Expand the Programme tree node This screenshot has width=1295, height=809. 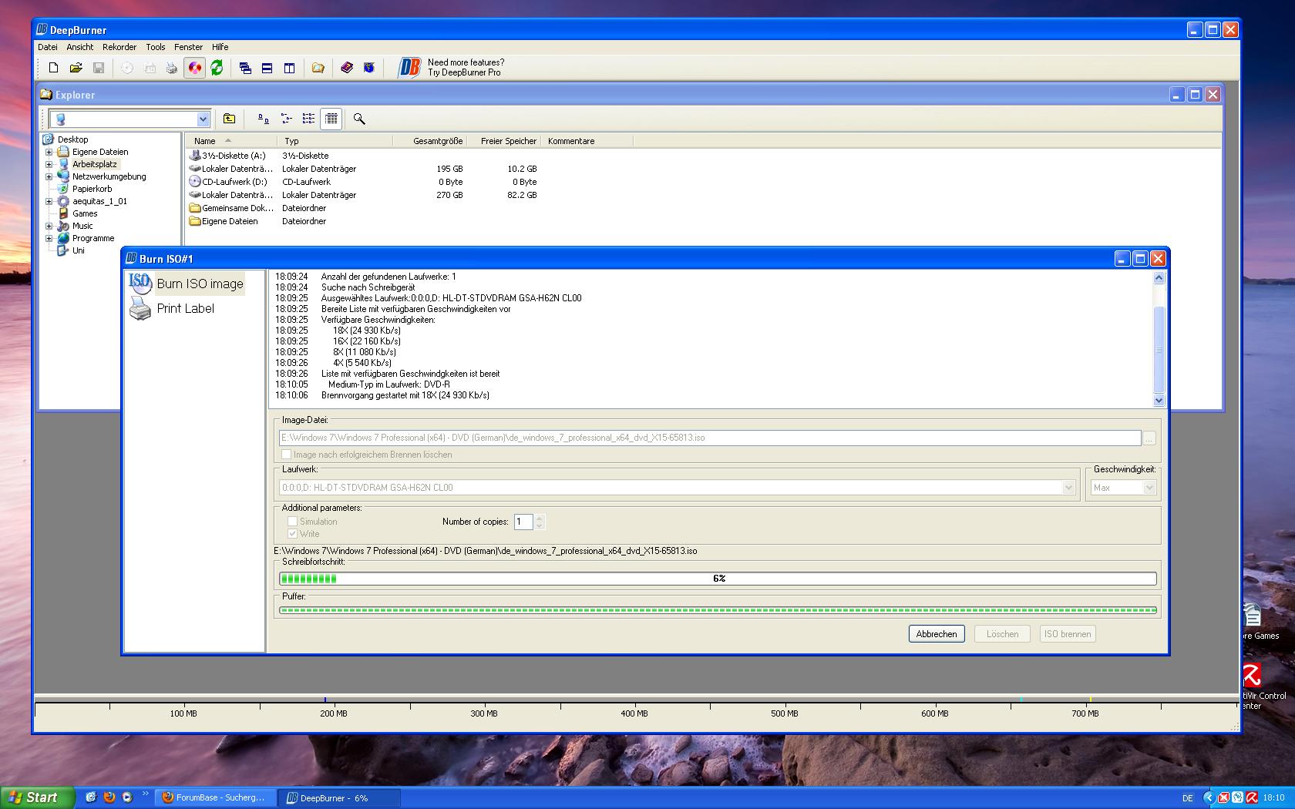pyautogui.click(x=49, y=238)
